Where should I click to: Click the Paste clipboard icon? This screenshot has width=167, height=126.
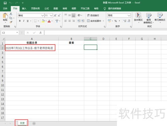click(5, 15)
